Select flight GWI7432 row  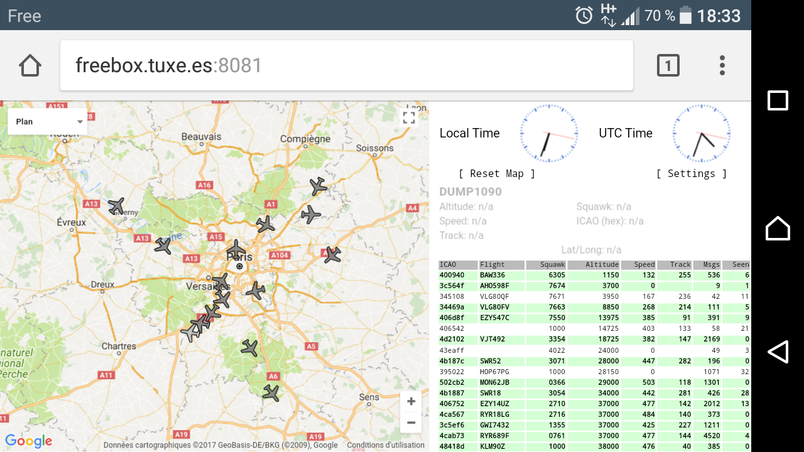(594, 425)
